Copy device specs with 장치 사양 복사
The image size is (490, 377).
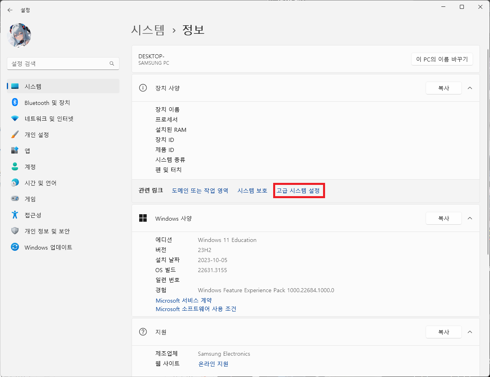444,88
